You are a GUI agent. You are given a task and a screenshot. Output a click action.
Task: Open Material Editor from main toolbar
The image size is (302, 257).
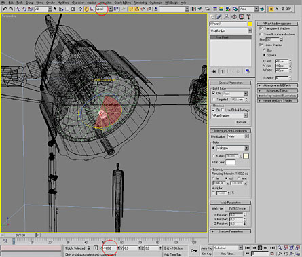[x=228, y=9]
